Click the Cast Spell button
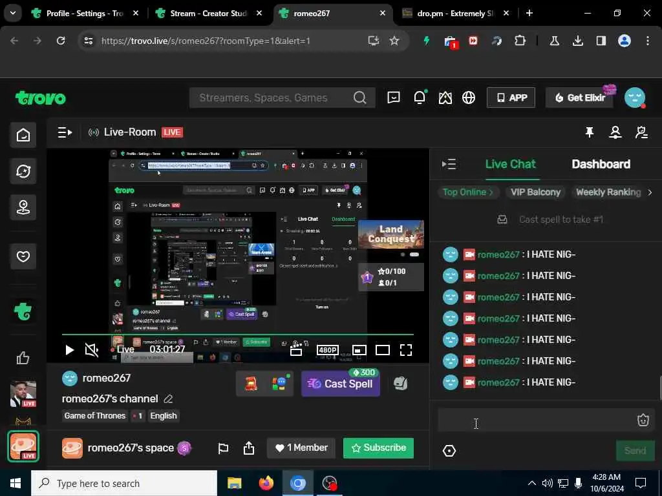The image size is (662, 496). pyautogui.click(x=341, y=384)
